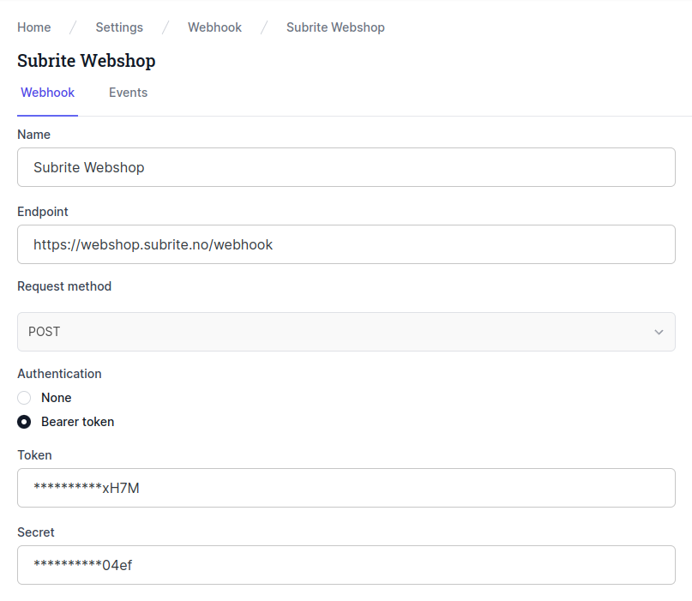Click the masked Token field
The image size is (692, 601).
[346, 488]
